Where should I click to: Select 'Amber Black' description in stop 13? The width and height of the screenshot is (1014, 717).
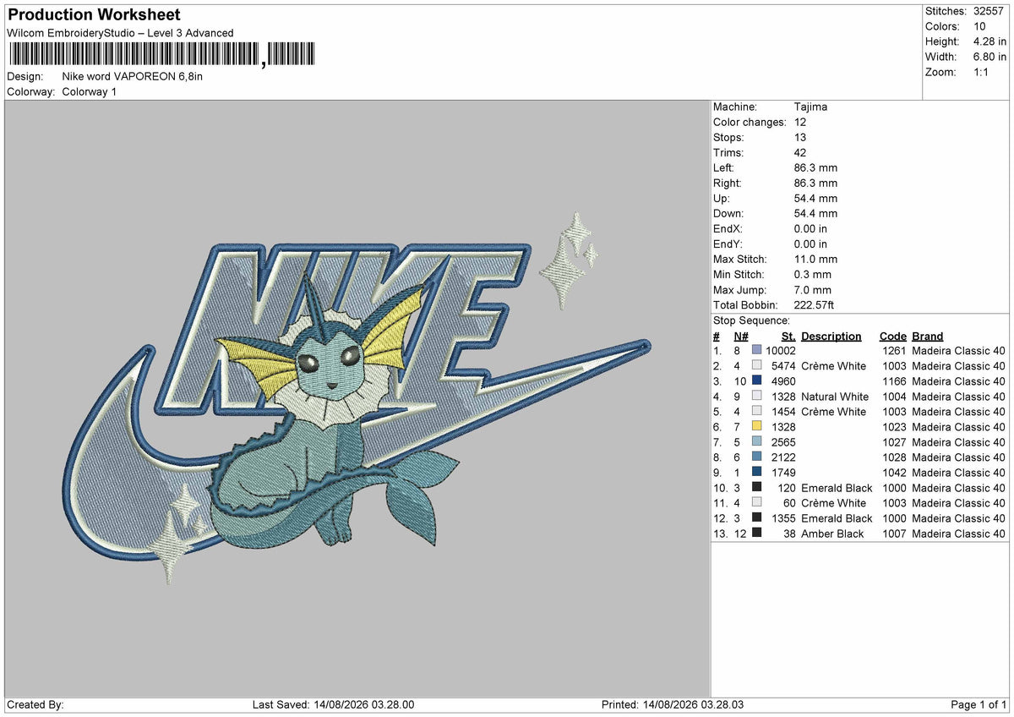tap(832, 534)
